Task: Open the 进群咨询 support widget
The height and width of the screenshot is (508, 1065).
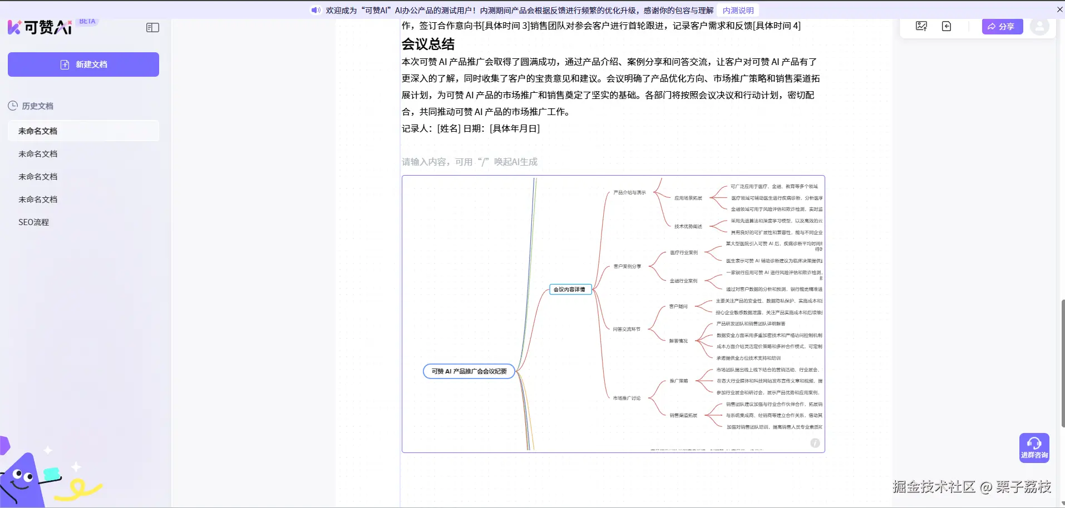Action: click(x=1034, y=447)
